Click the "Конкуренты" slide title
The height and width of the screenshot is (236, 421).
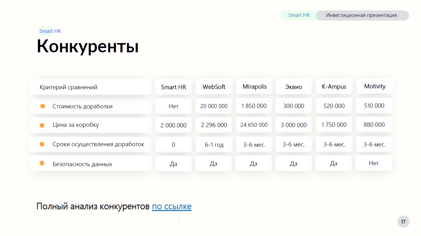click(x=88, y=46)
